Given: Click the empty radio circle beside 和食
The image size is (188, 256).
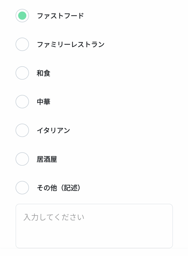Looking at the screenshot, I should click(22, 73).
